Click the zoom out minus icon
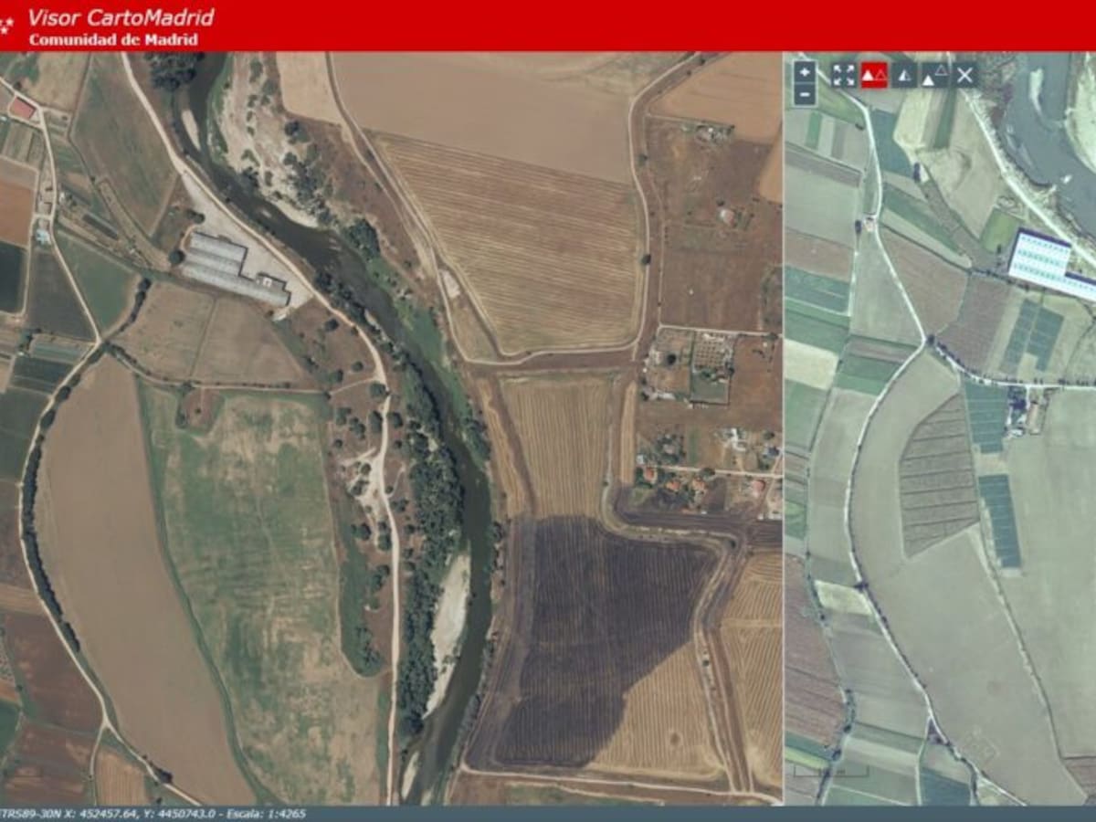Viewport: 1096px width, 822px height. (803, 94)
